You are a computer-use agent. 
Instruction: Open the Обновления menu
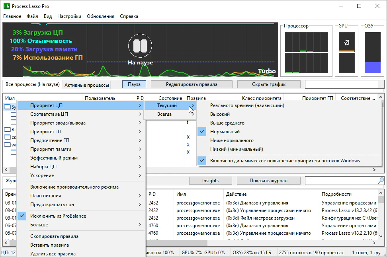100,16
